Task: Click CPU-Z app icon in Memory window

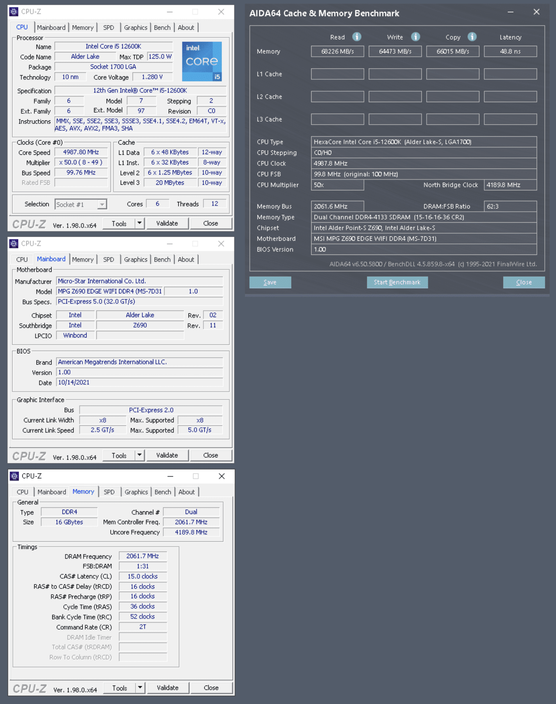Action: tap(14, 476)
